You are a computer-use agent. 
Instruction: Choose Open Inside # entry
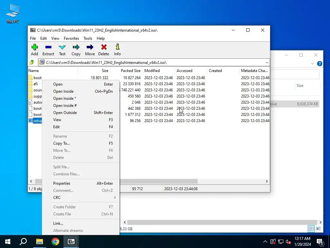point(81,106)
